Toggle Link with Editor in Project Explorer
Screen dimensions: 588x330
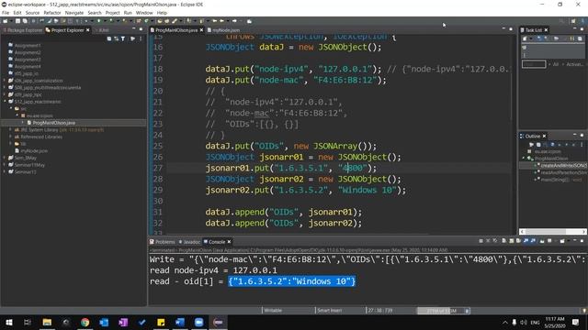coord(117,38)
